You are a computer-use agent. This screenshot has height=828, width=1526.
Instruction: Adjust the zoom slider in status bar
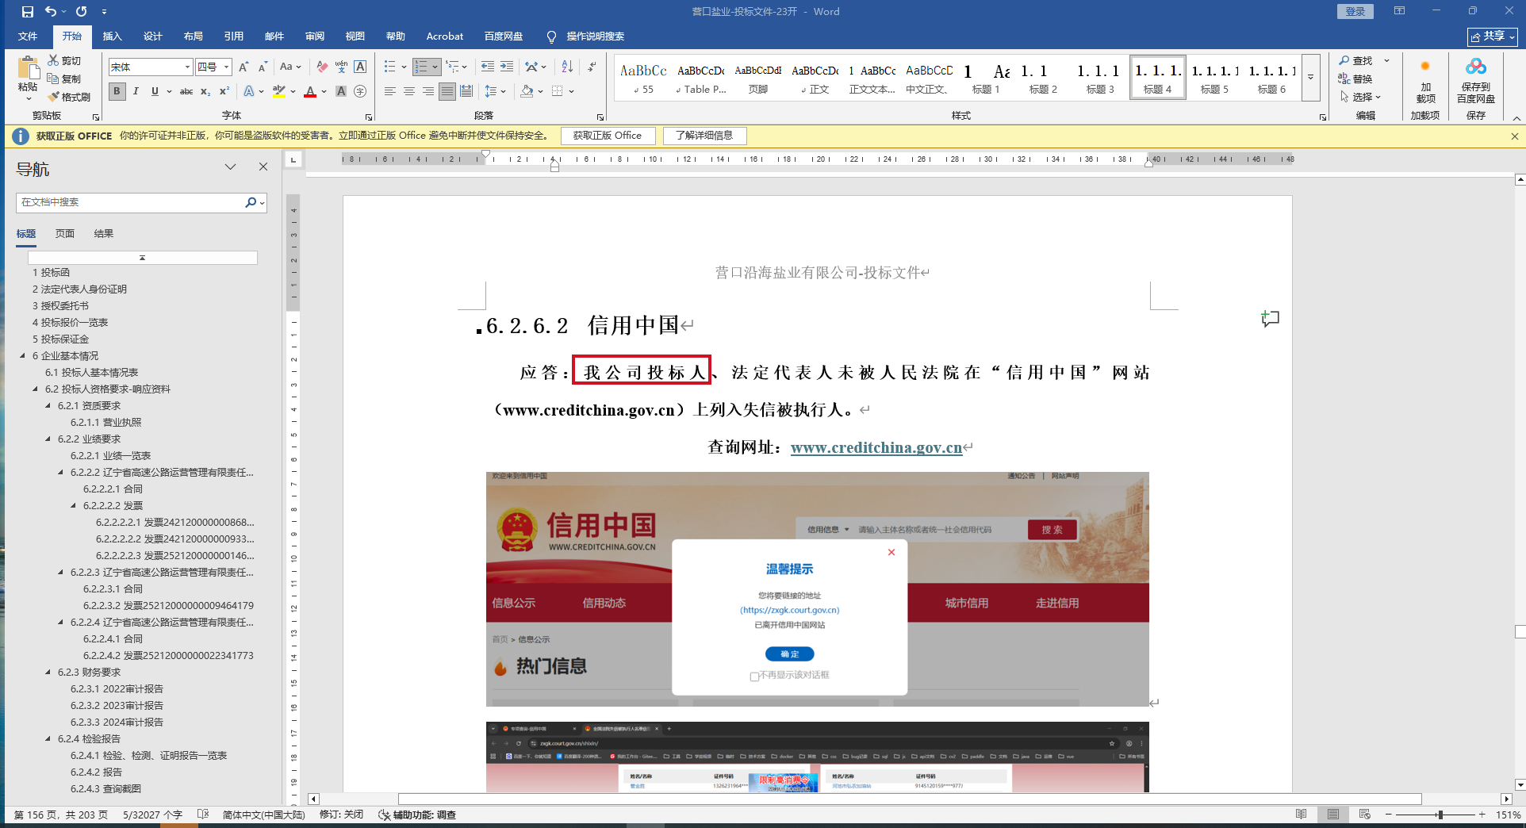(1440, 815)
